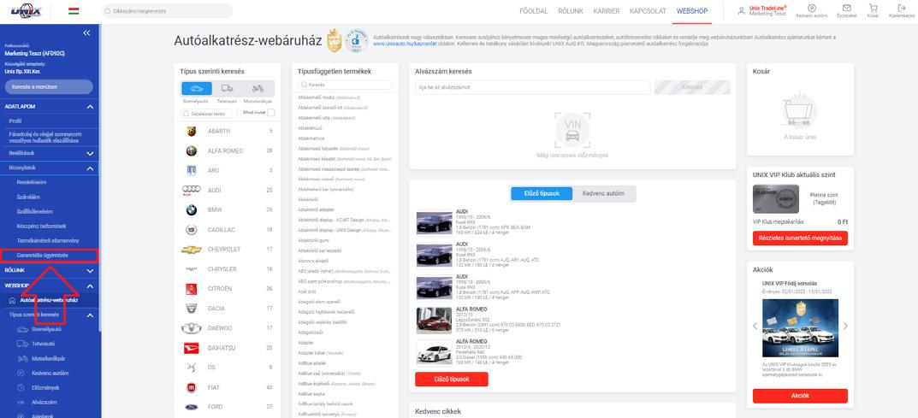This screenshot has width=918, height=418.
Task: Select Szállítóleveleim in sidebar
Action: click(x=35, y=212)
